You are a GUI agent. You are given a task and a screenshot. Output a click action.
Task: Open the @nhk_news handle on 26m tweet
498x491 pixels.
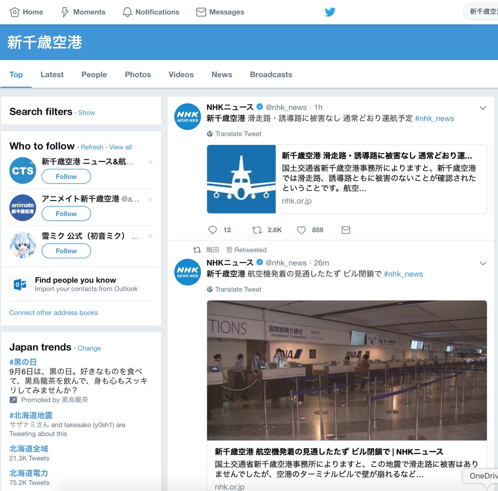click(x=286, y=263)
